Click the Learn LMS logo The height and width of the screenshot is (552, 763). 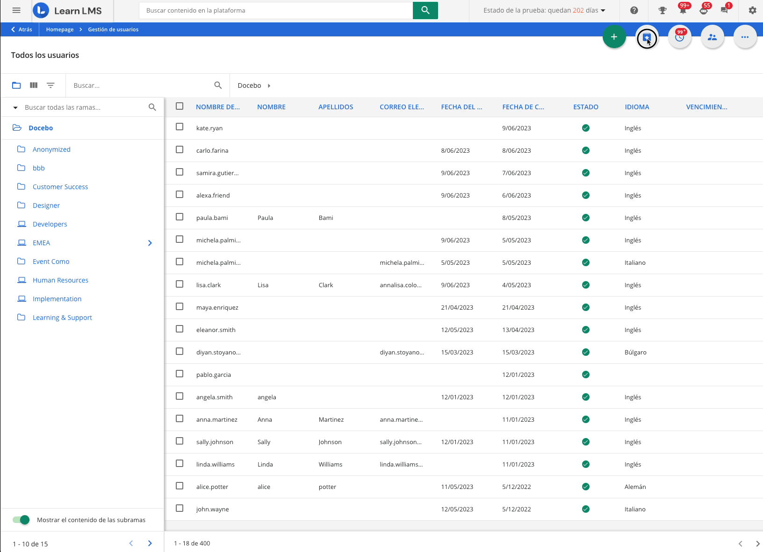pyautogui.click(x=67, y=10)
